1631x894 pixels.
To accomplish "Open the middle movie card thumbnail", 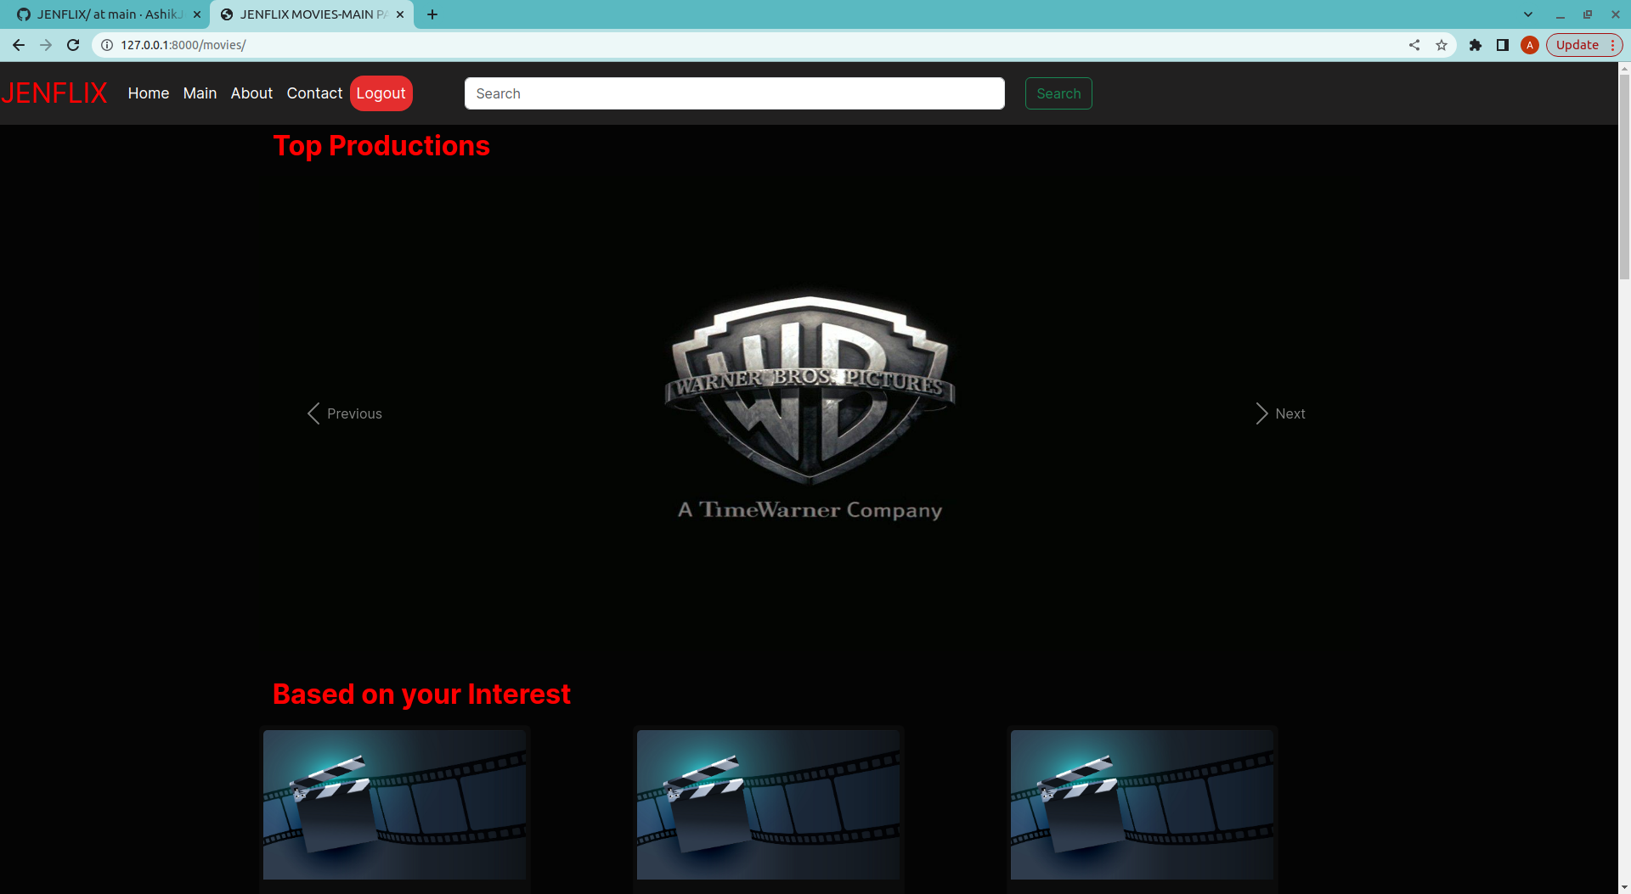I will pos(768,805).
